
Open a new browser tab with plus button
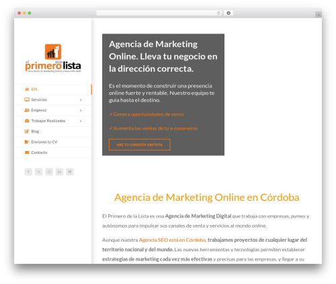click(x=319, y=15)
